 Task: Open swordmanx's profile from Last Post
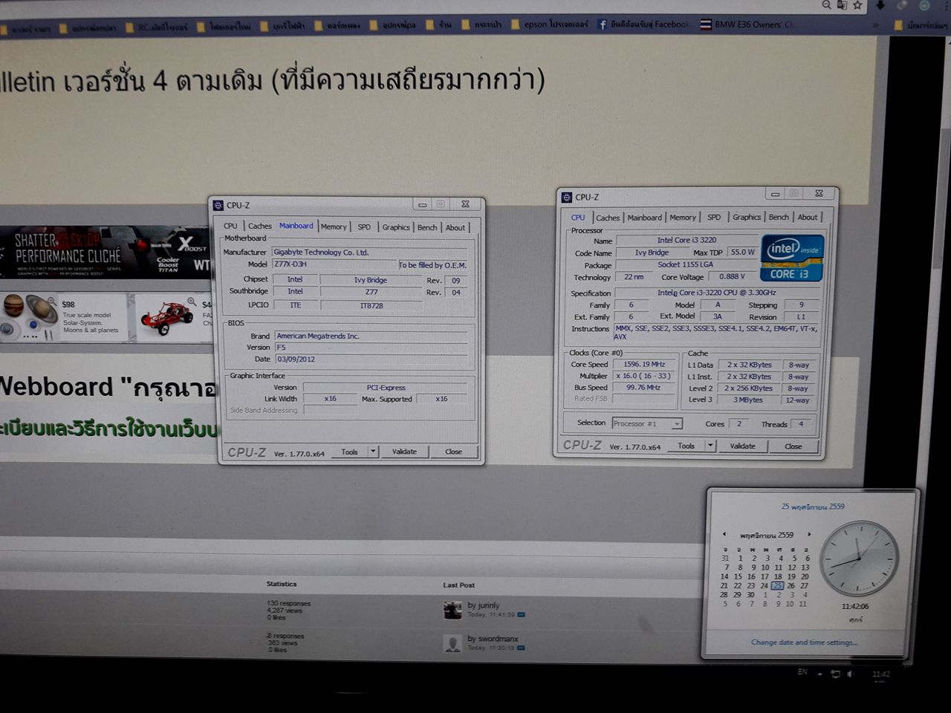tap(497, 639)
